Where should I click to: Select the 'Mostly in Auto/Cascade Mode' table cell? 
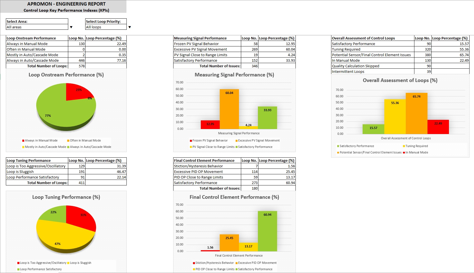(x=37, y=55)
